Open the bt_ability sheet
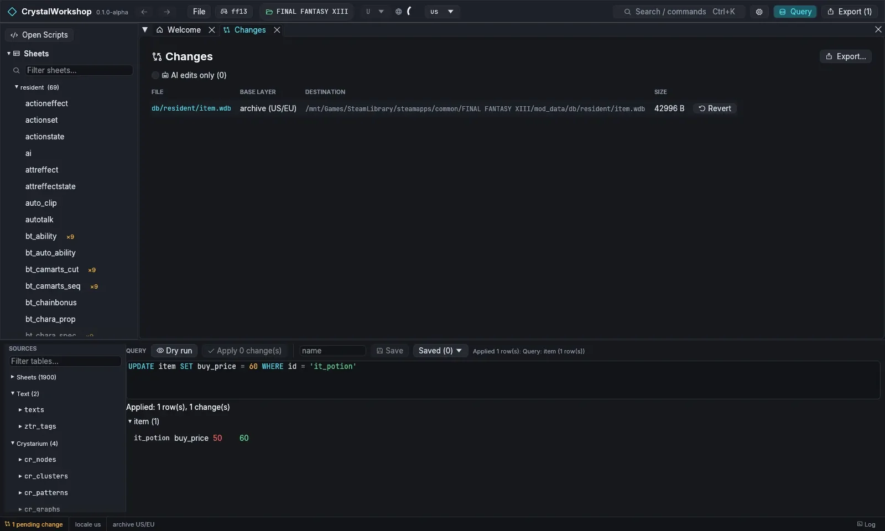The image size is (885, 531). coord(41,236)
